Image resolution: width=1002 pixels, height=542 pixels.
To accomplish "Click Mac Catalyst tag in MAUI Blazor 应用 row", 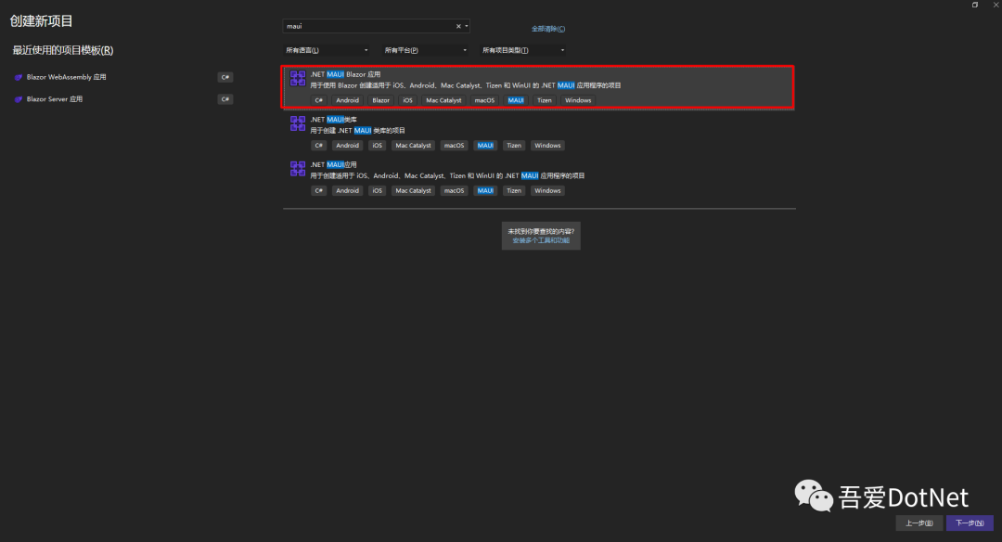I will pyautogui.click(x=443, y=100).
